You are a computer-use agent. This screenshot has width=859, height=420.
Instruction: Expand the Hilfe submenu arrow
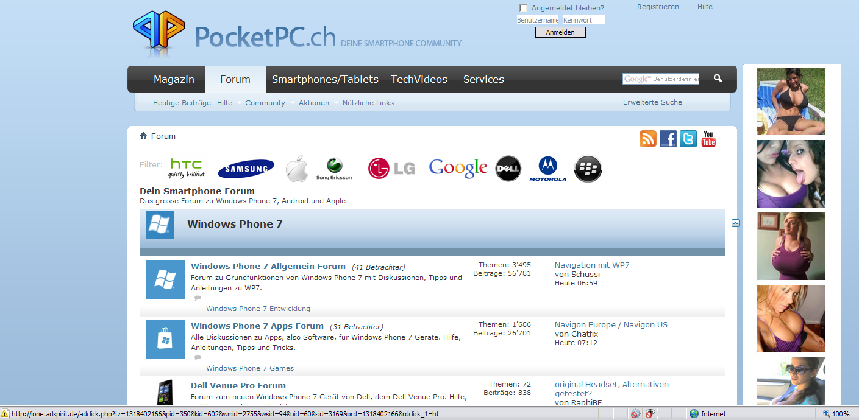click(x=239, y=103)
